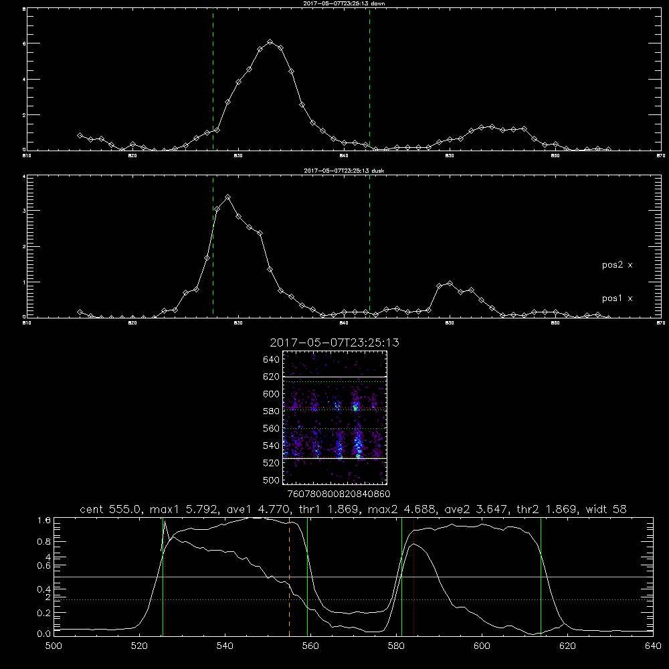
Task: Click the heatmap y-axis label '620'
Action: [272, 377]
